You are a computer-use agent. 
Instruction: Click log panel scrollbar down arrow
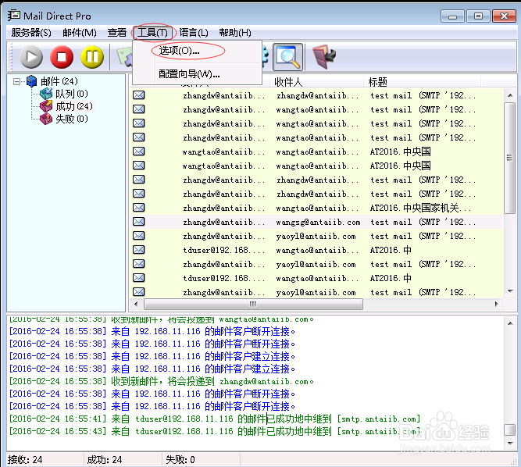tap(510, 443)
